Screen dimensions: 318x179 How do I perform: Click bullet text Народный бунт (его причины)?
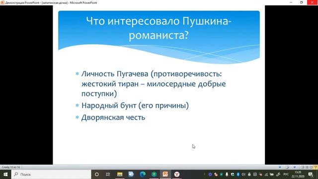click(x=135, y=105)
